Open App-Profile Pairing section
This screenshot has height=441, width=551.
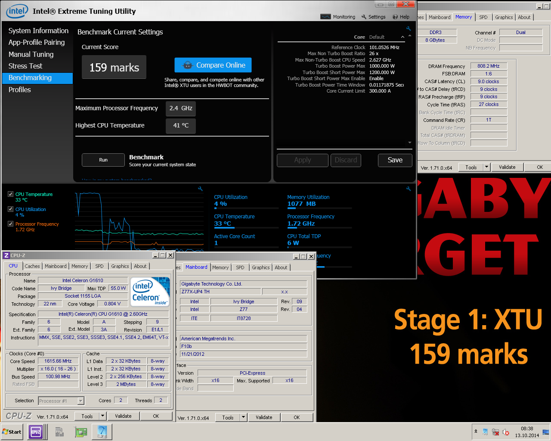(x=37, y=42)
